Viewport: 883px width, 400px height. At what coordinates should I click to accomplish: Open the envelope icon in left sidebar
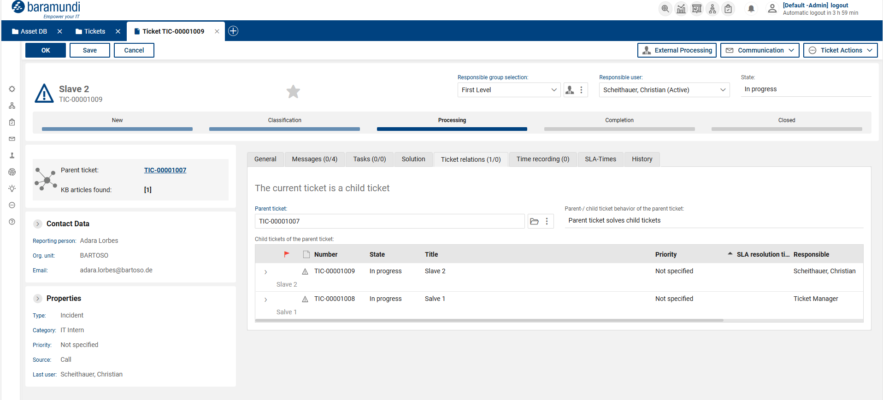click(x=12, y=139)
